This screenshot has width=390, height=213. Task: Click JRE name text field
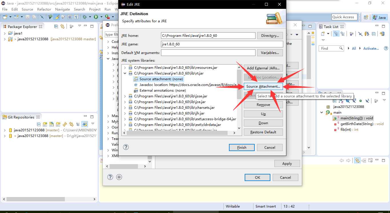pos(222,44)
